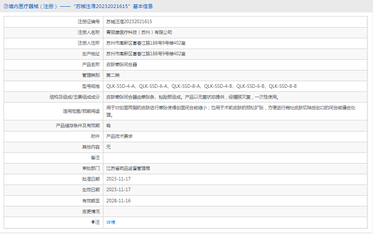Click the 产品名称 label
The height and width of the screenshot is (234, 373).
coord(91,65)
